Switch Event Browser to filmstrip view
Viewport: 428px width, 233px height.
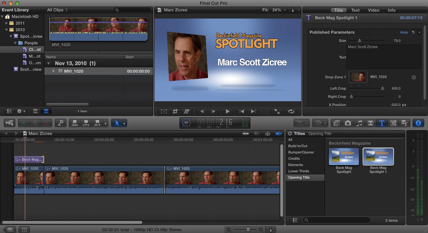(35, 111)
